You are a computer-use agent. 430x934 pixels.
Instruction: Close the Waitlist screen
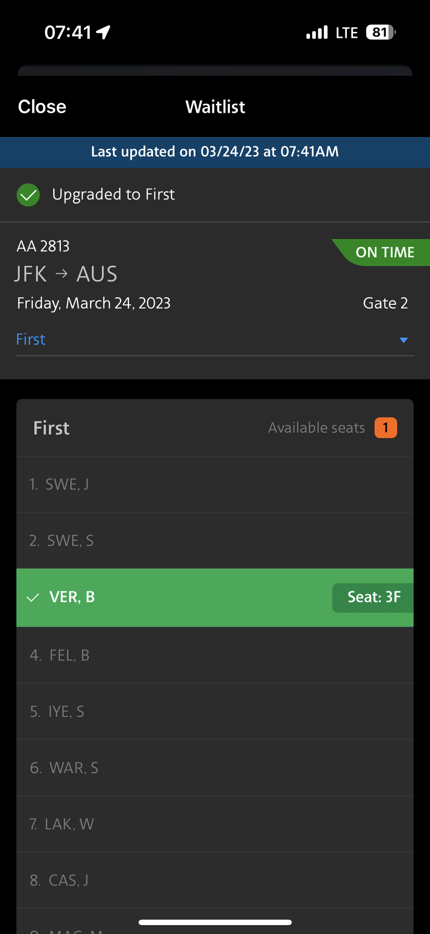[x=42, y=107]
